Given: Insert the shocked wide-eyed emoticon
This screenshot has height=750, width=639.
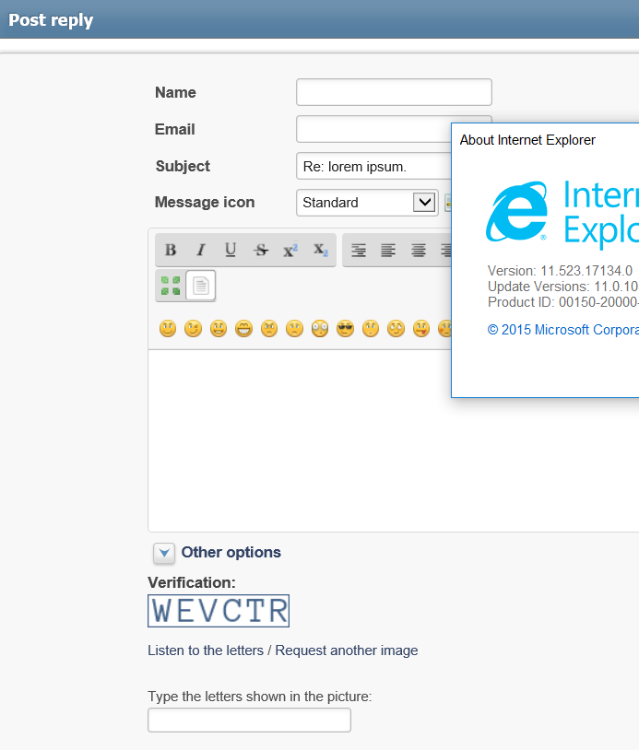Looking at the screenshot, I should 320,329.
